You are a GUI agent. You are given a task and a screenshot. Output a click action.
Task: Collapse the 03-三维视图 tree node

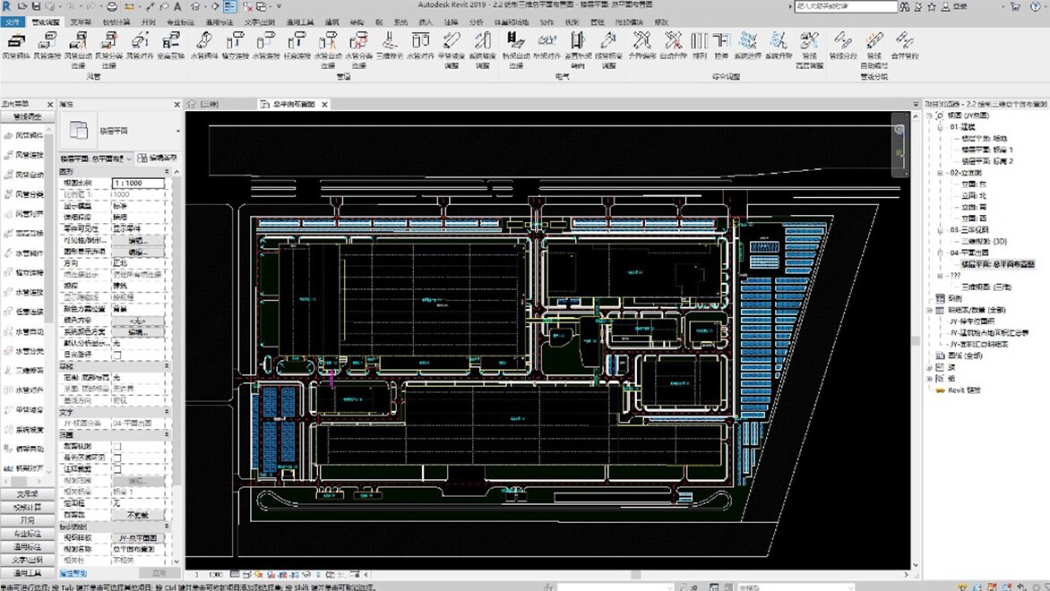[x=940, y=229]
